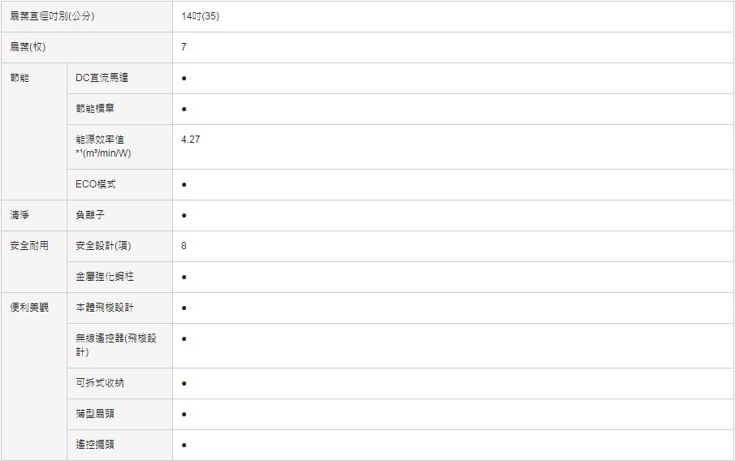Click the 扇葉直徑吋別(公分) row label
The image size is (735, 461).
pos(52,16)
